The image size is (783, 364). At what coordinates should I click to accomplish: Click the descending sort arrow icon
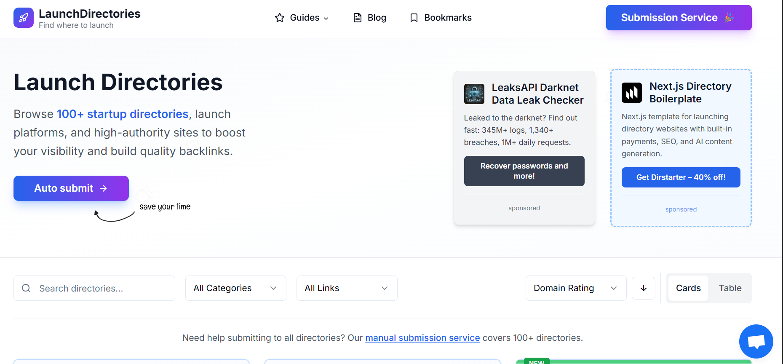pyautogui.click(x=643, y=288)
